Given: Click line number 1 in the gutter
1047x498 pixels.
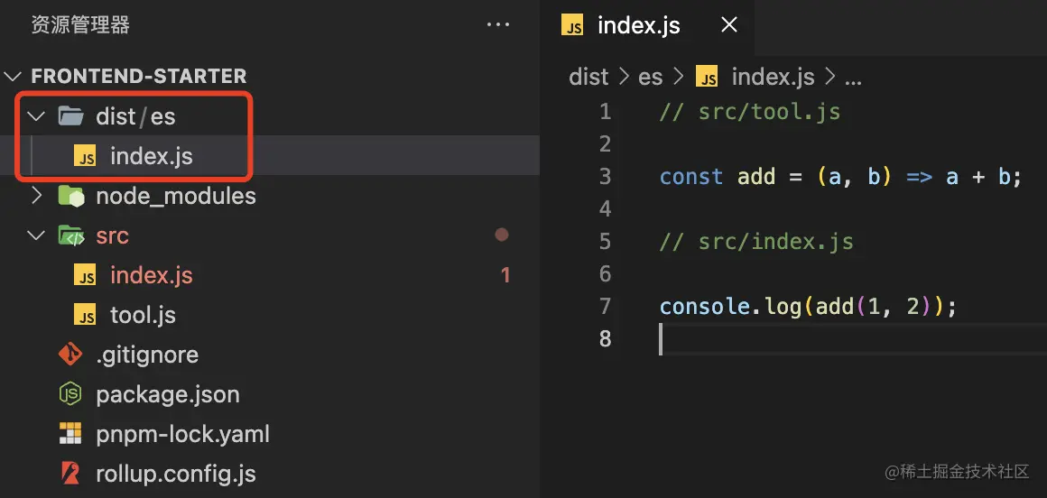Looking at the screenshot, I should click(x=605, y=112).
